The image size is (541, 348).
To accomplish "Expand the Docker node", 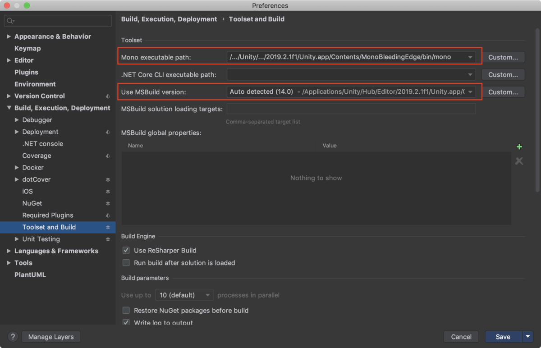I will tap(17, 168).
